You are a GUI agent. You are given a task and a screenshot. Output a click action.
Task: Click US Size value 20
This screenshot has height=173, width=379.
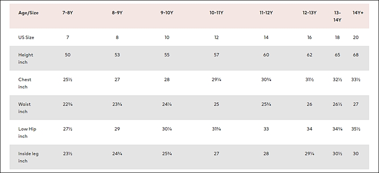click(355, 37)
